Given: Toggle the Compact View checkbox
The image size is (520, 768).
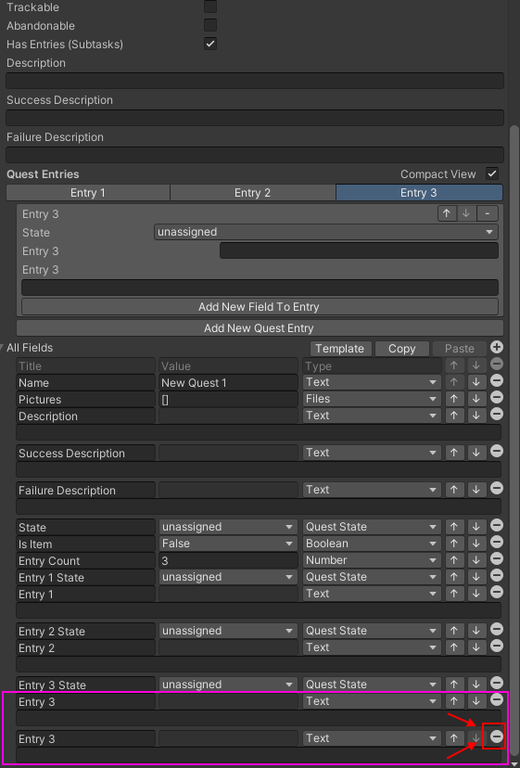Looking at the screenshot, I should tap(491, 173).
